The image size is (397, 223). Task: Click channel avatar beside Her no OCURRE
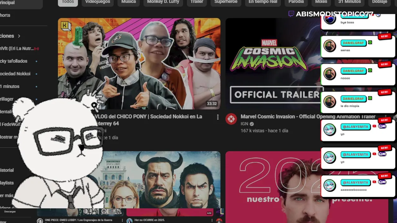click(x=129, y=221)
